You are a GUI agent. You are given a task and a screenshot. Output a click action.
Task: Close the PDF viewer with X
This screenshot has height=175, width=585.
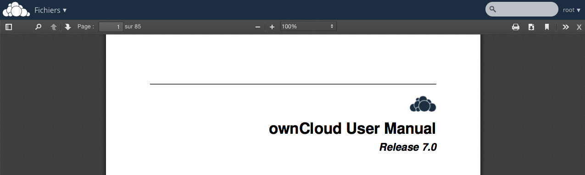pyautogui.click(x=579, y=27)
